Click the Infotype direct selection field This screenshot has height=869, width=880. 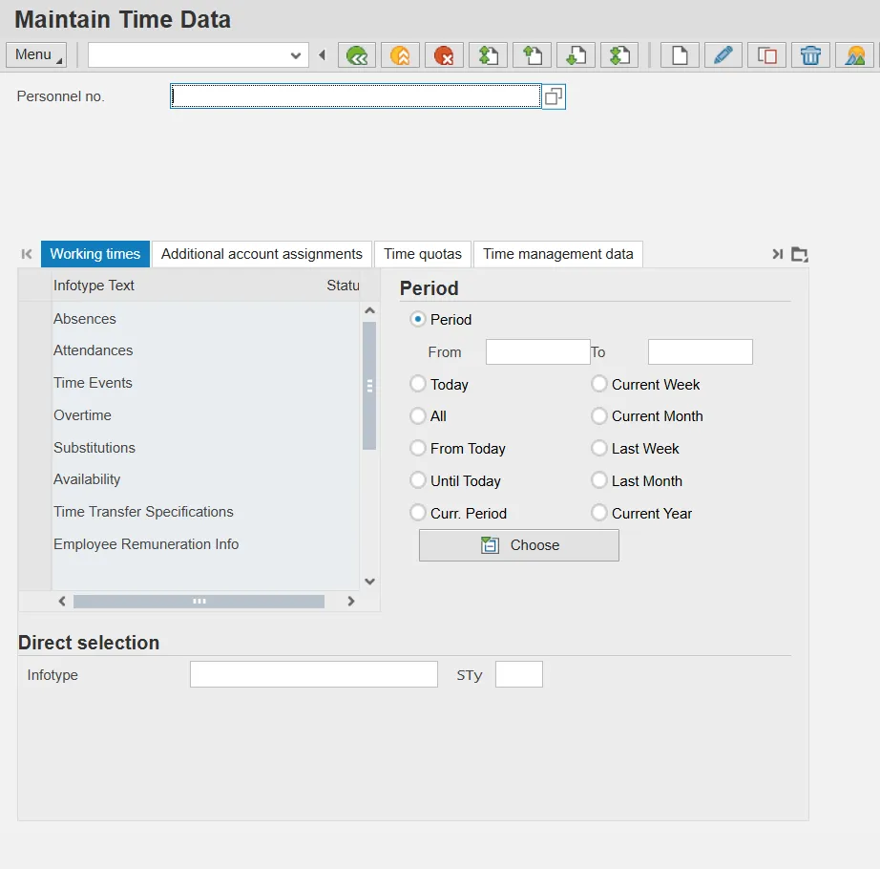point(313,675)
